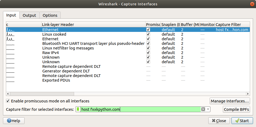
Task: Click the green bookmark icon in capture filter
Action: tap(78, 109)
